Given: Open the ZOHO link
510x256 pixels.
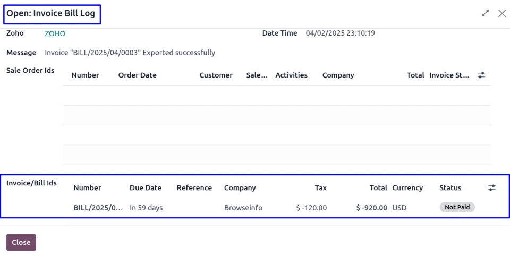Looking at the screenshot, I should (55, 33).
